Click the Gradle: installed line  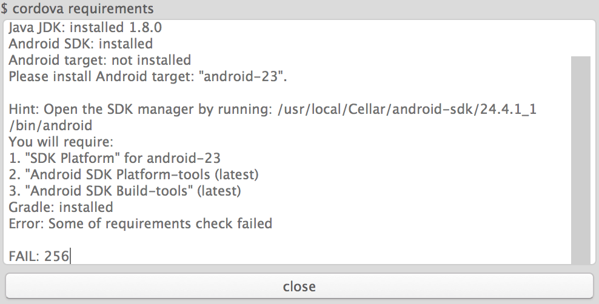61,207
